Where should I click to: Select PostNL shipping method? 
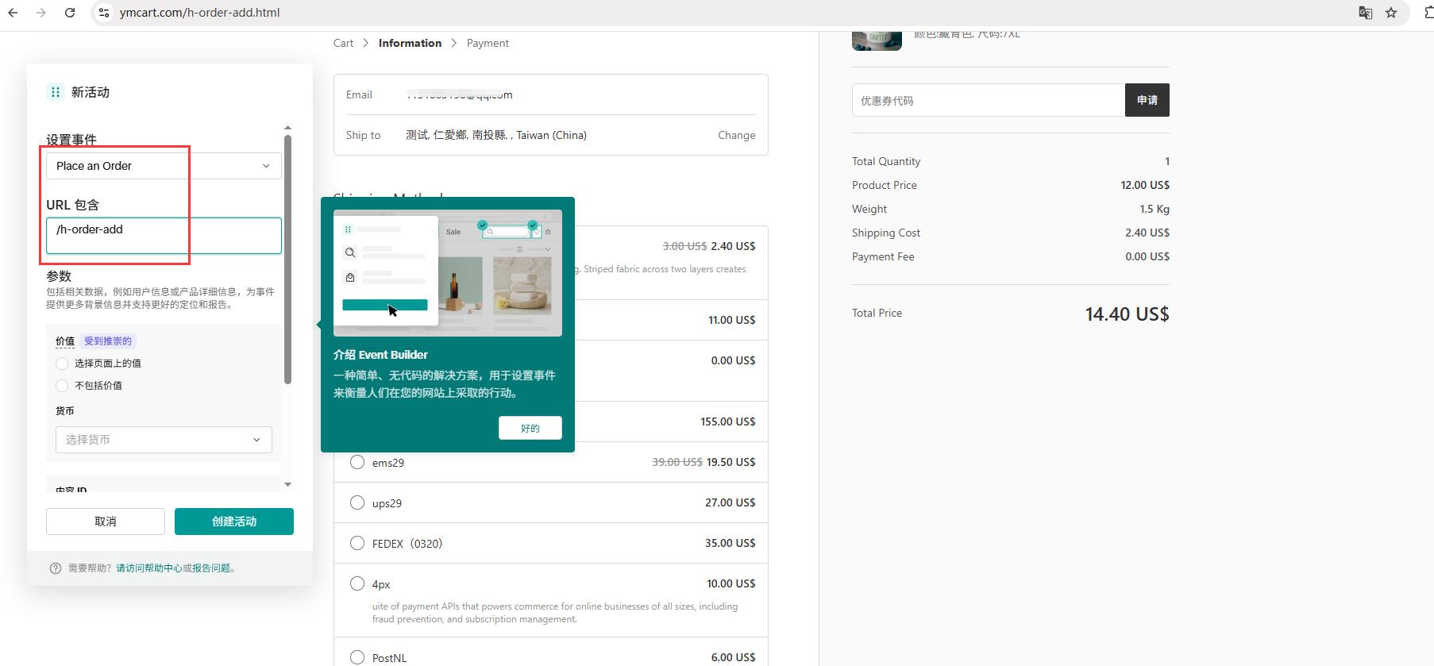coord(357,657)
